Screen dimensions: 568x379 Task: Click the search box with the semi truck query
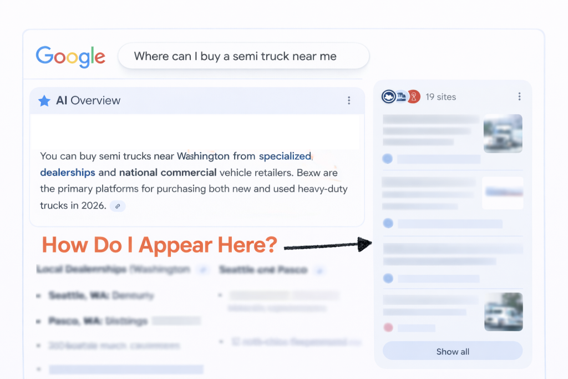tap(243, 57)
